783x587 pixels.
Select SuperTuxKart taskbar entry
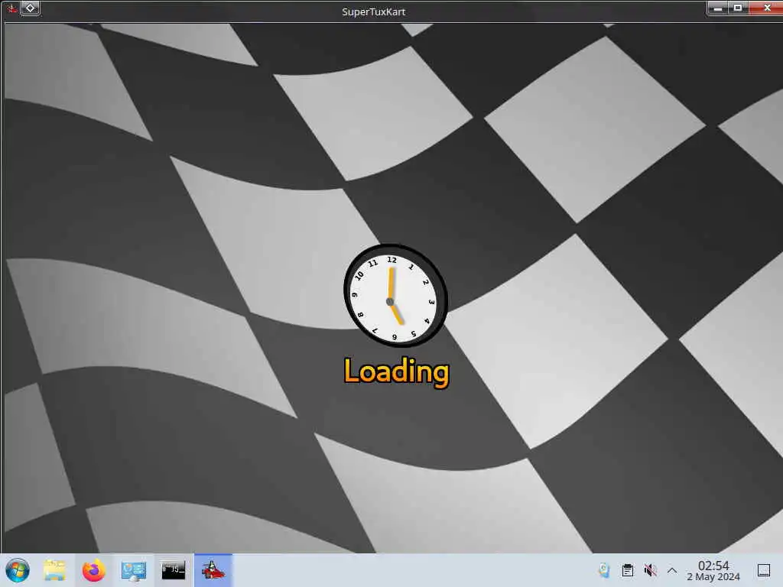coord(213,570)
